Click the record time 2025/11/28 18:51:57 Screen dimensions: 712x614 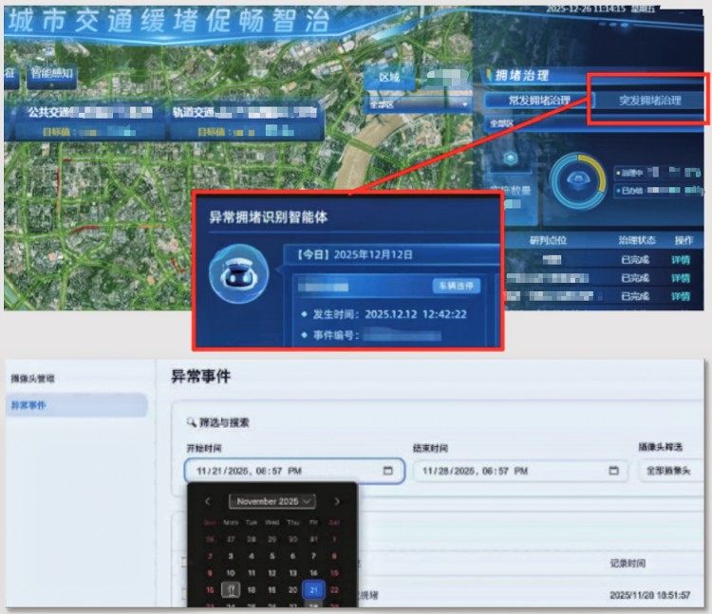[649, 594]
